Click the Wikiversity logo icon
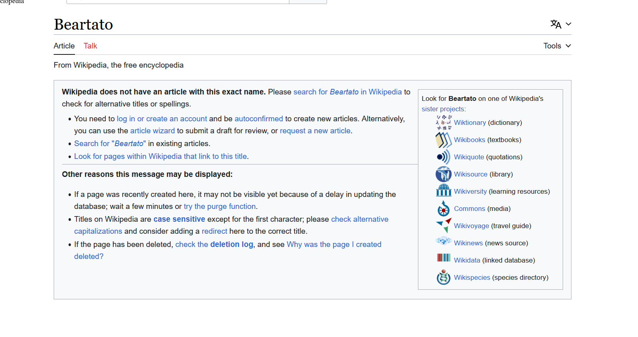638x337 pixels. [x=444, y=190]
